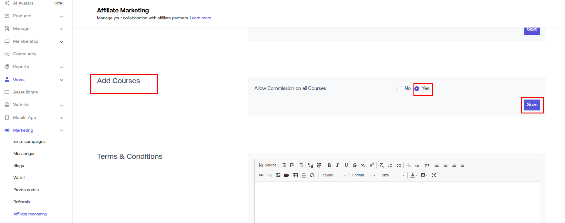
Task: Insert a table into Terms & Conditions
Action: [x=295, y=175]
